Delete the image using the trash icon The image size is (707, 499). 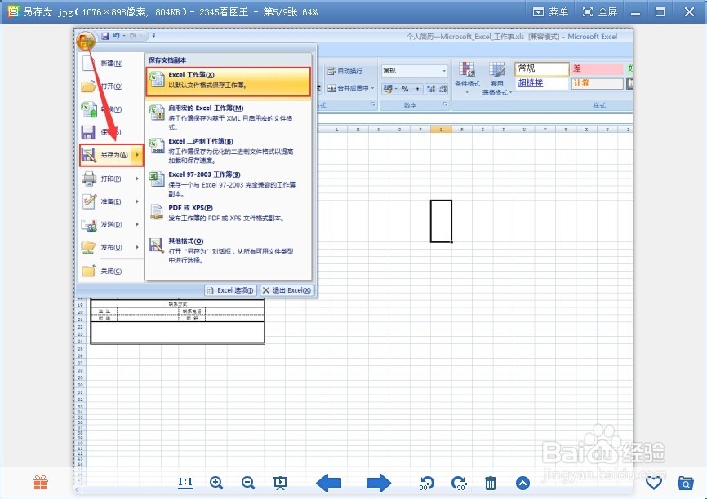(x=490, y=484)
